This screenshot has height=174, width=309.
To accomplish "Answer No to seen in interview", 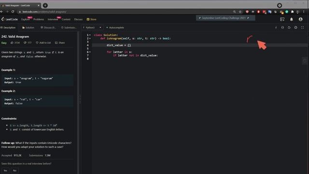I will point(14,171).
